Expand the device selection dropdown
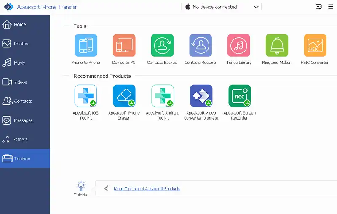Viewport: 337px width, 214px height. [256, 7]
